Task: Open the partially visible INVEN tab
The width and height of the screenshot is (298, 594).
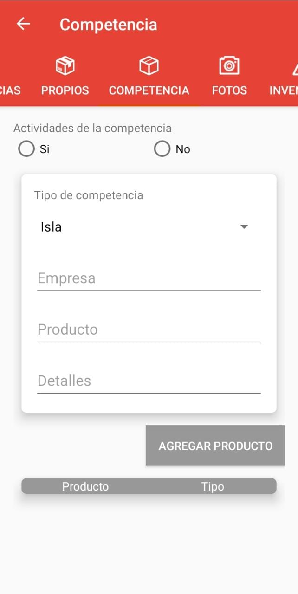Action: [284, 90]
